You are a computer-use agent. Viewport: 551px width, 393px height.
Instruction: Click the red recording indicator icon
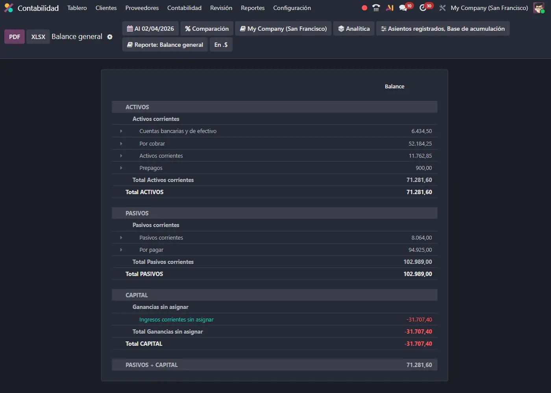[364, 8]
